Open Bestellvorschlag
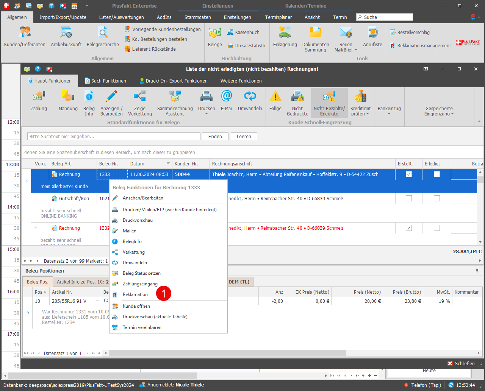485x391 pixels. pyautogui.click(x=410, y=33)
